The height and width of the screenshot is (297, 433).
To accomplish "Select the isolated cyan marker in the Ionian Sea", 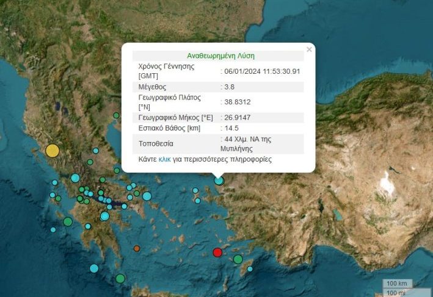I will pyautogui.click(x=53, y=230).
